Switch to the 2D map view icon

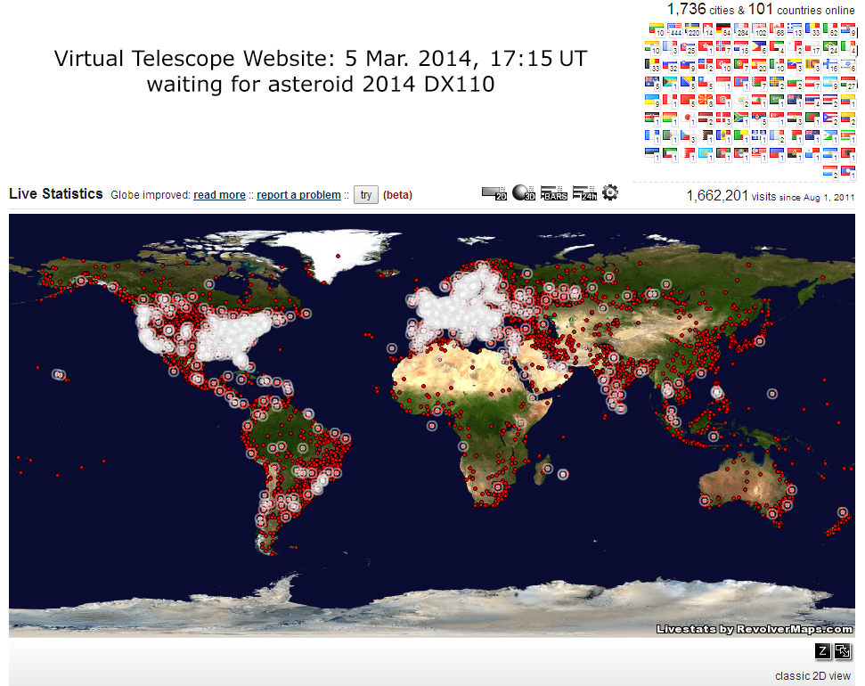[x=494, y=192]
